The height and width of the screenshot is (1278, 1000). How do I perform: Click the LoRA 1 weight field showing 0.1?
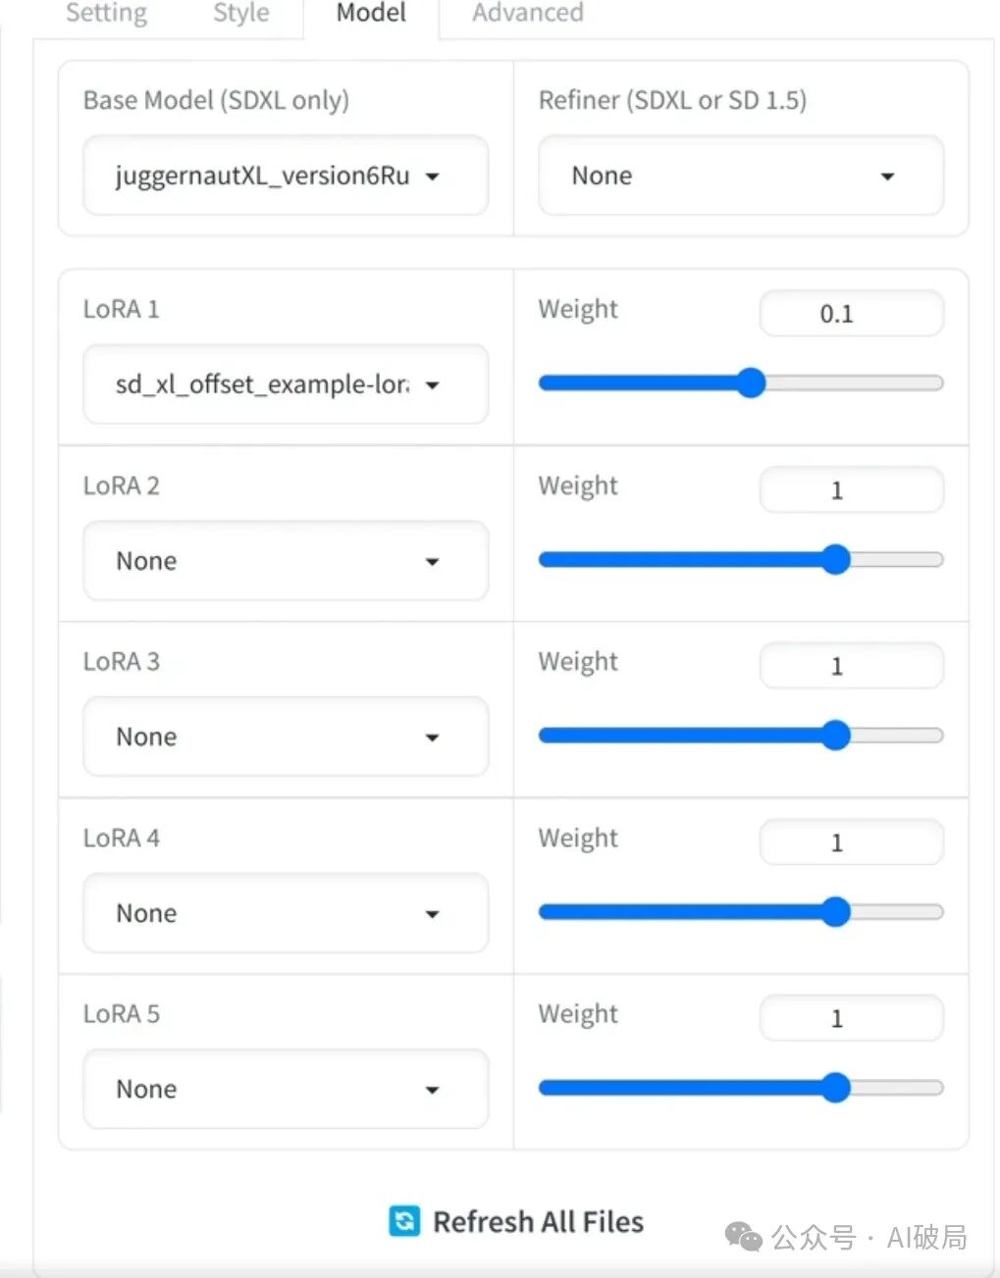point(851,314)
